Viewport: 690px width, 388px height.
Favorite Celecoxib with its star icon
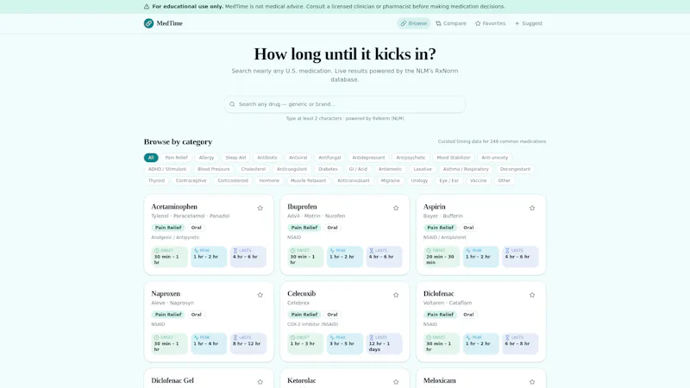(x=396, y=295)
